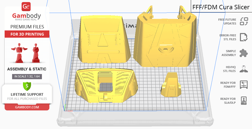Click the Free Future Updates arrows icon
Viewport: 252px width, 129px height.
244,21
